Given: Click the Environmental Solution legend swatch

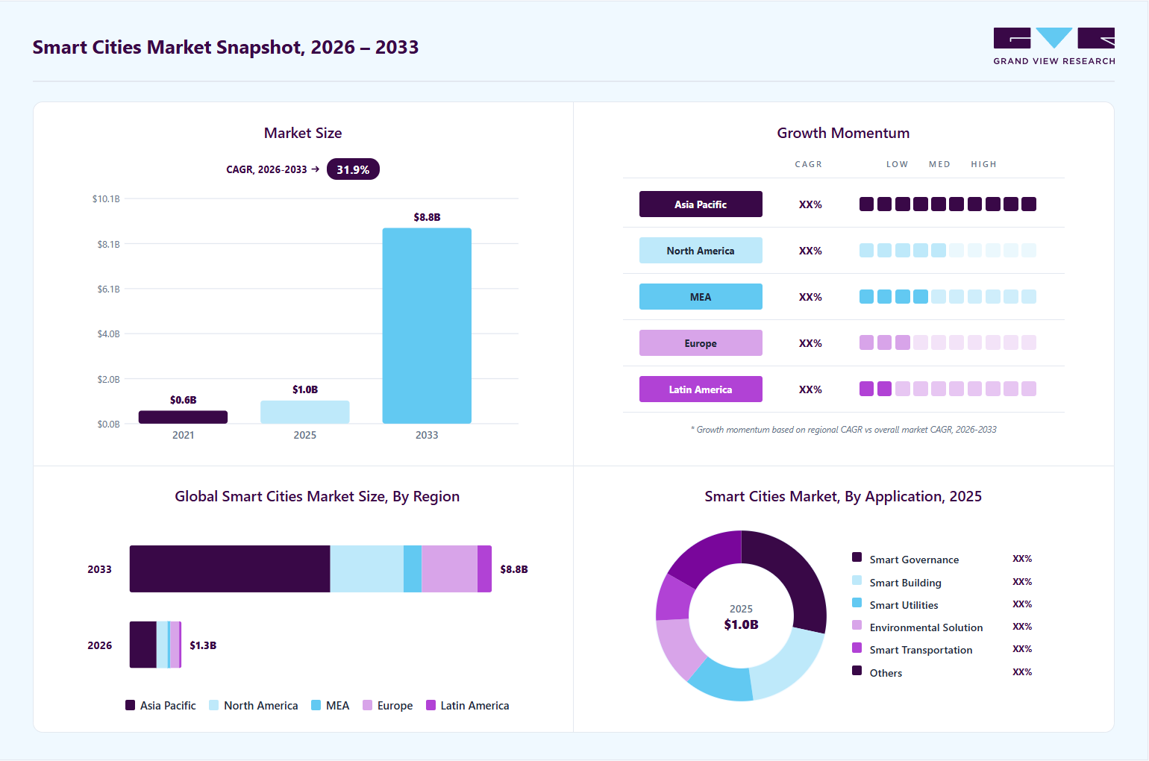Looking at the screenshot, I should (x=857, y=625).
